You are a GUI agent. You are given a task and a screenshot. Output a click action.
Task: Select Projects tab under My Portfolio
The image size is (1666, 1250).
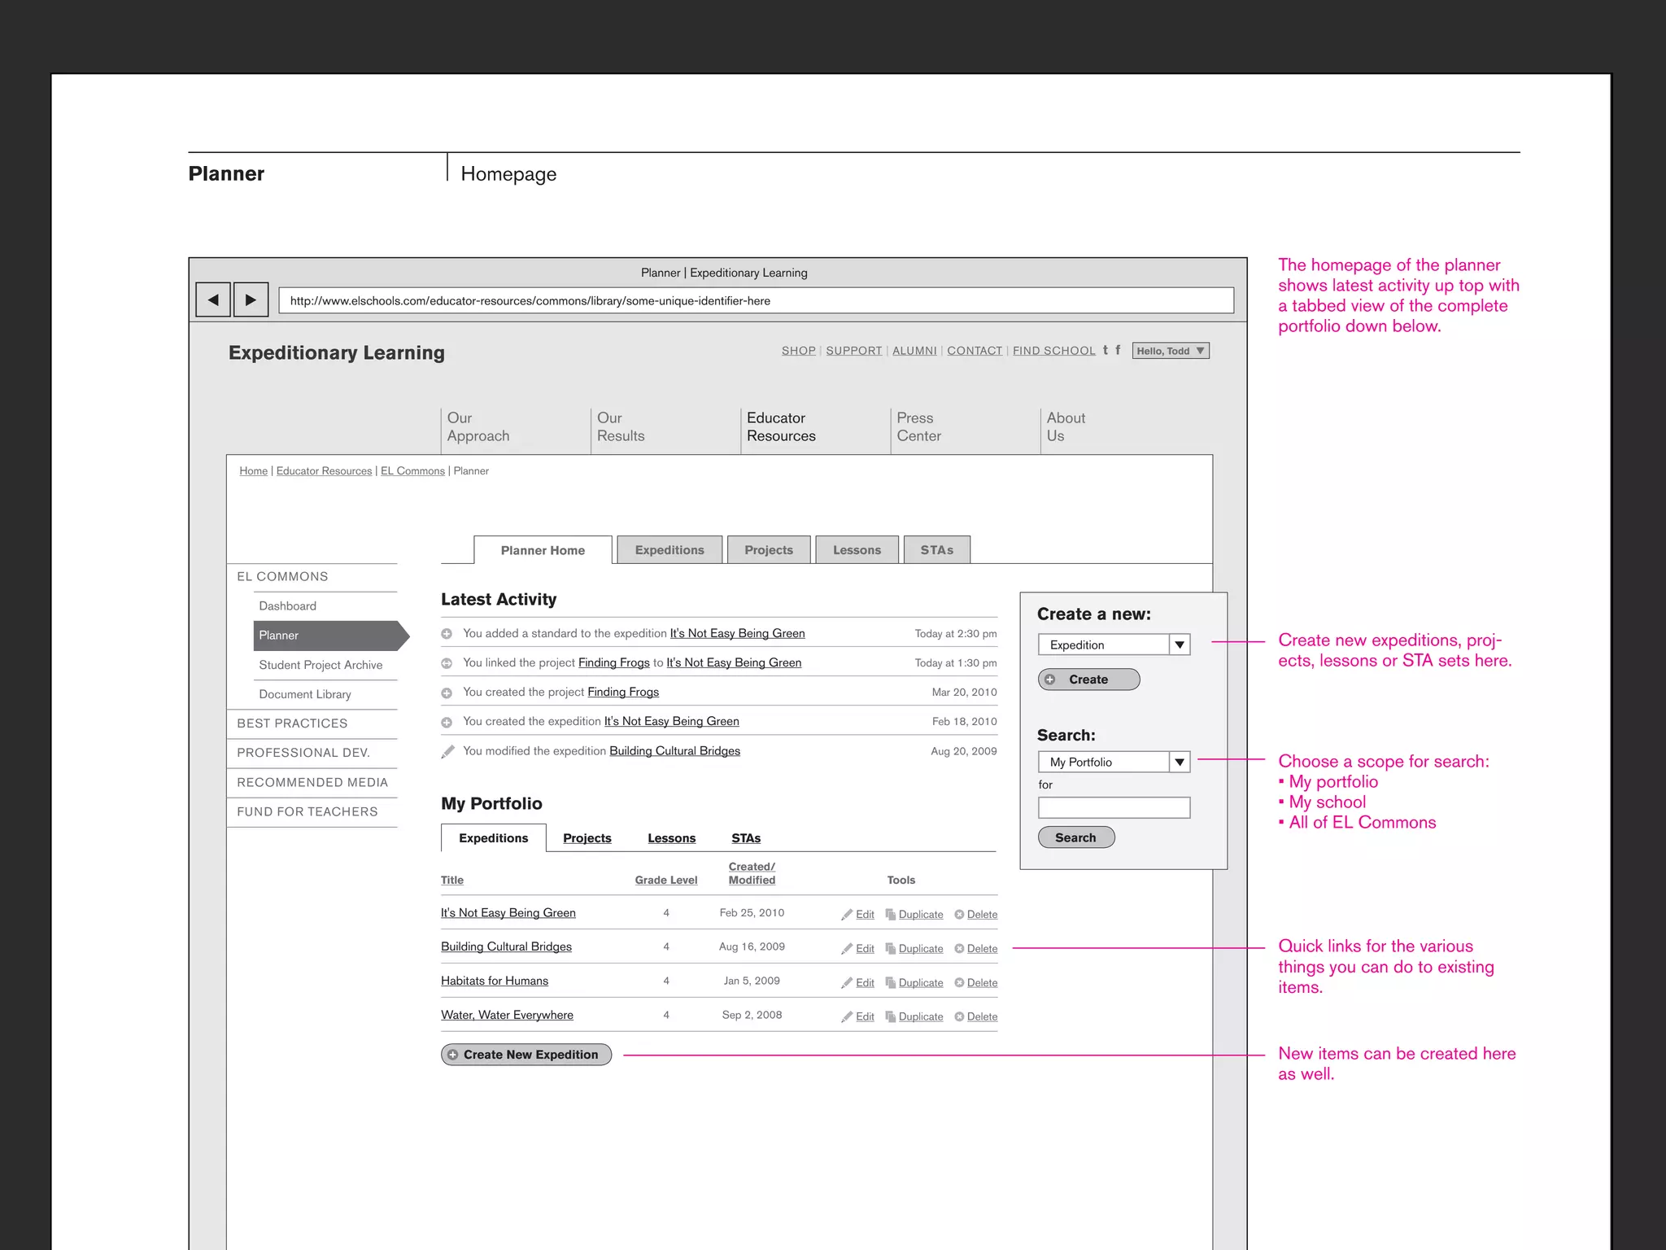point(587,838)
